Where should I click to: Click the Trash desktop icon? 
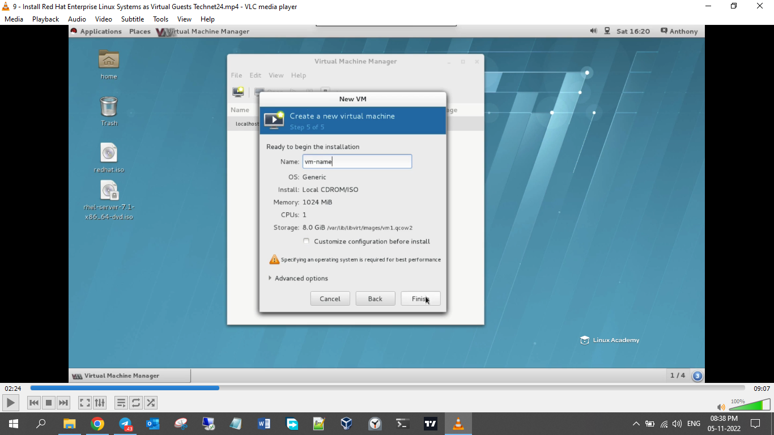[x=109, y=111]
